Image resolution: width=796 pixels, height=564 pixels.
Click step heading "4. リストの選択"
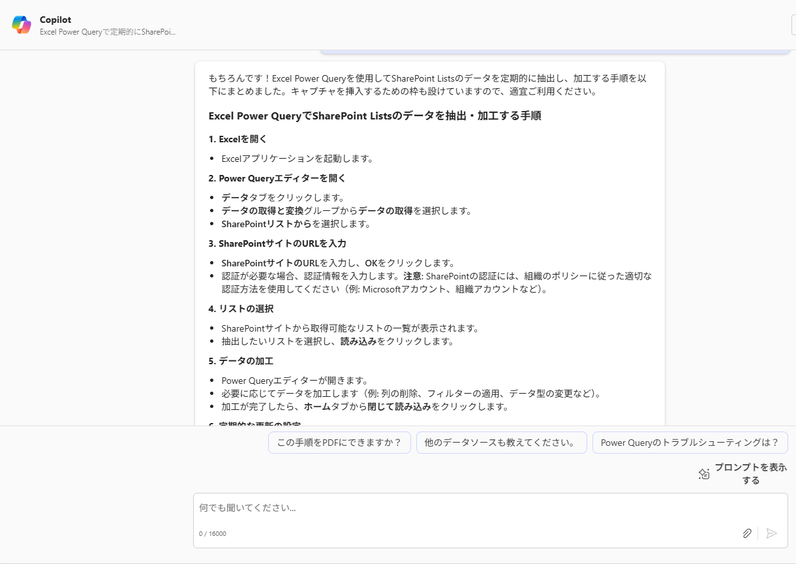pyautogui.click(x=241, y=309)
